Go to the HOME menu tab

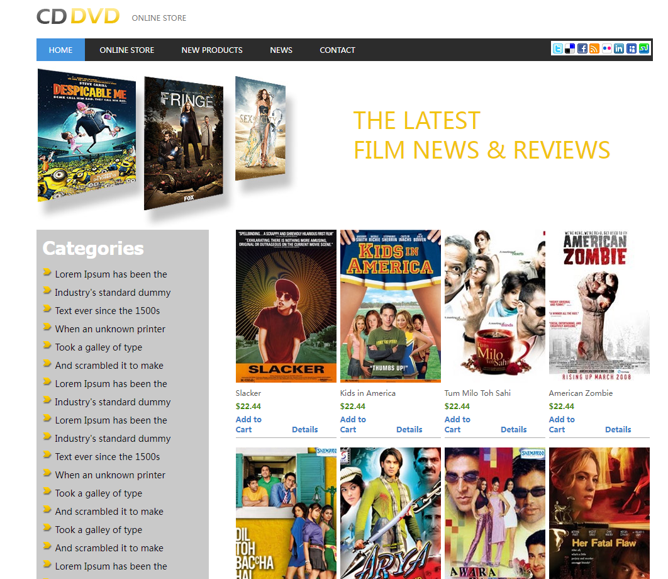[x=60, y=50]
